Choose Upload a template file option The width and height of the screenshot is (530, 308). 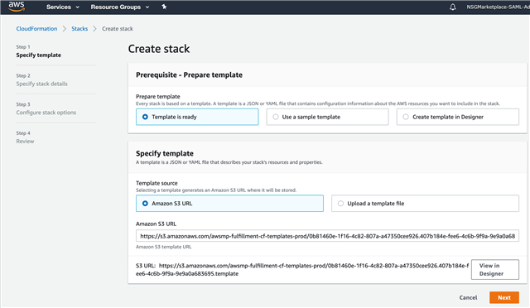click(x=425, y=204)
